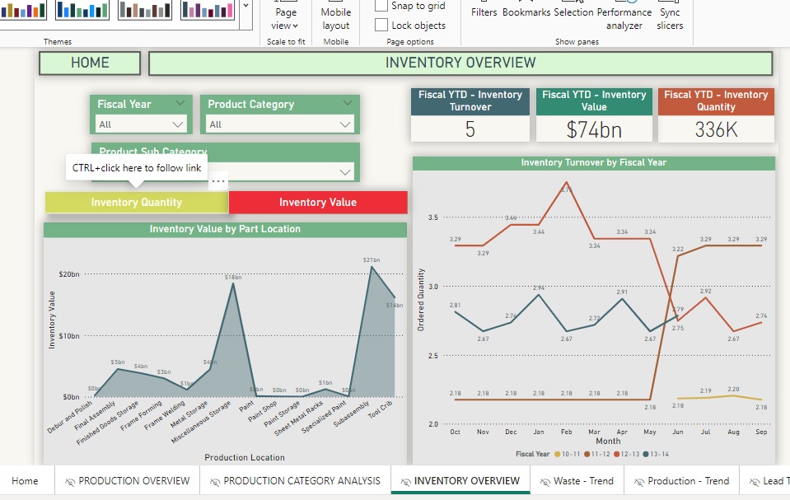The height and width of the screenshot is (500, 790).
Task: Open the Fiscal Year slicer dropdown
Action: (179, 124)
